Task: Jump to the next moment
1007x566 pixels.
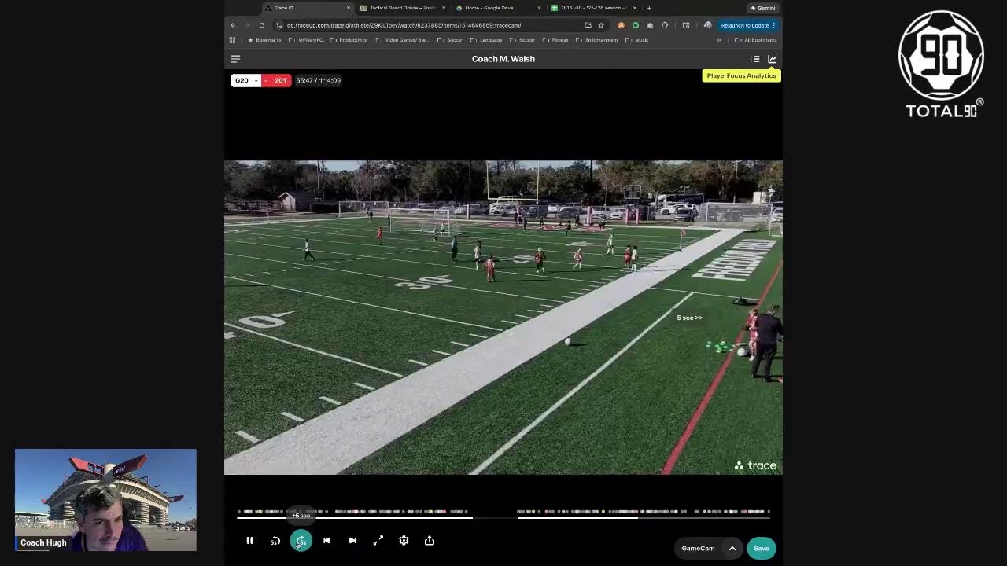Action: click(x=352, y=541)
